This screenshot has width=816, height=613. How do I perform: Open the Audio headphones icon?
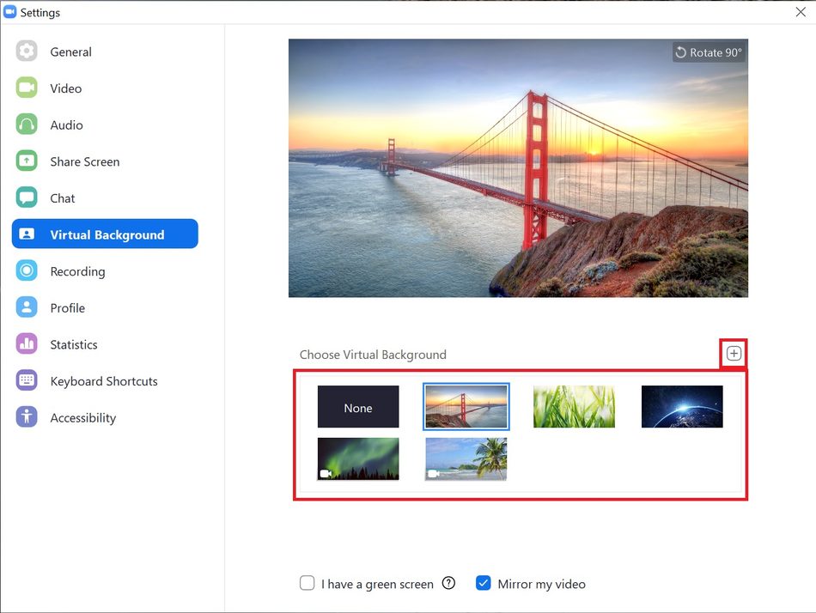pyautogui.click(x=27, y=124)
